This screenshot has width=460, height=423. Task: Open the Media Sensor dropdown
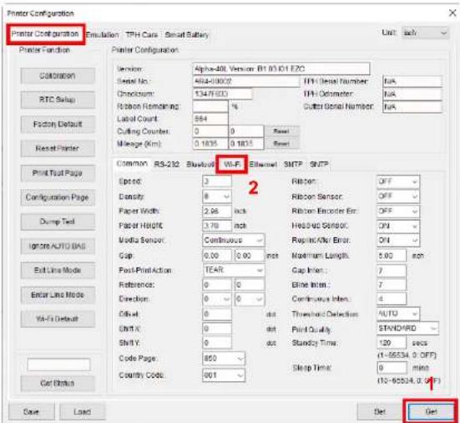coord(234,240)
